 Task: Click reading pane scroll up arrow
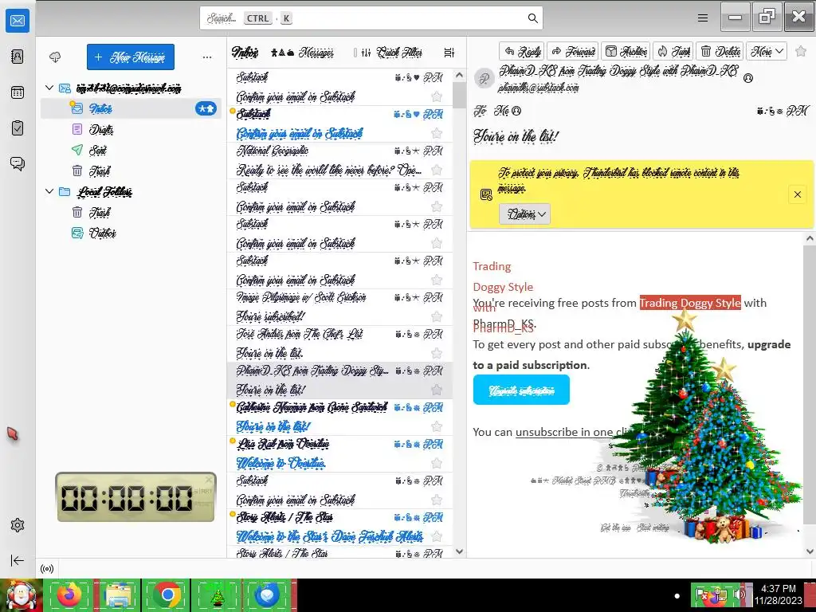pyautogui.click(x=810, y=239)
